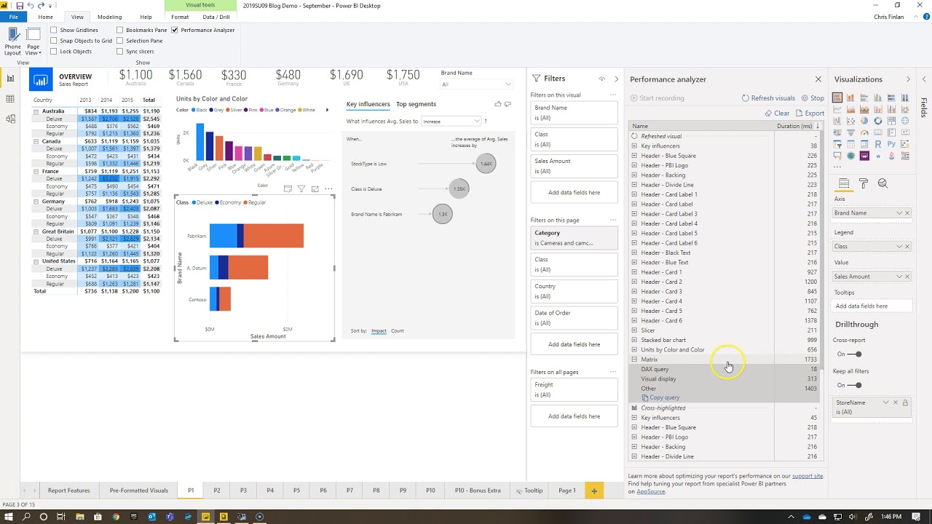The height and width of the screenshot is (524, 932).
Task: Open the Data / Drill ribbon tab
Action: click(x=216, y=17)
